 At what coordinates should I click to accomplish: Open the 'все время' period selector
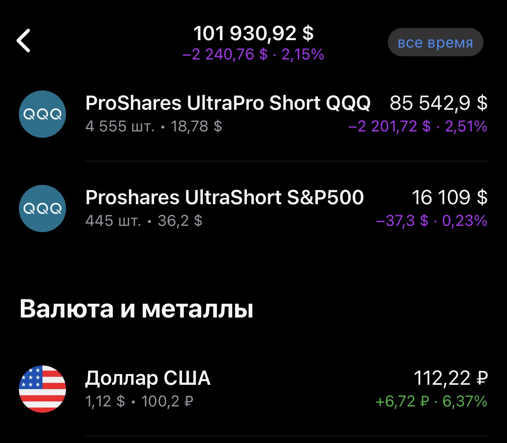click(x=435, y=42)
